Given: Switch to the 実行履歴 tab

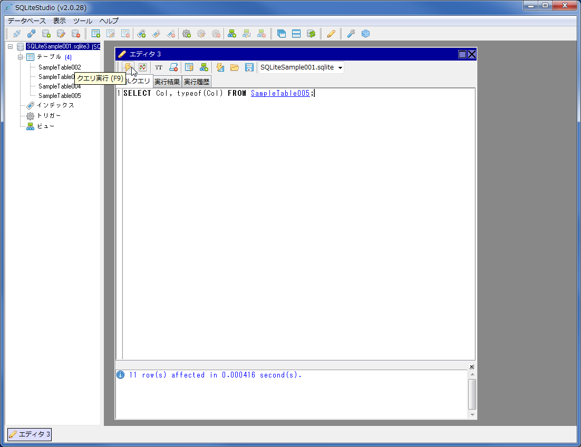Looking at the screenshot, I should (197, 82).
